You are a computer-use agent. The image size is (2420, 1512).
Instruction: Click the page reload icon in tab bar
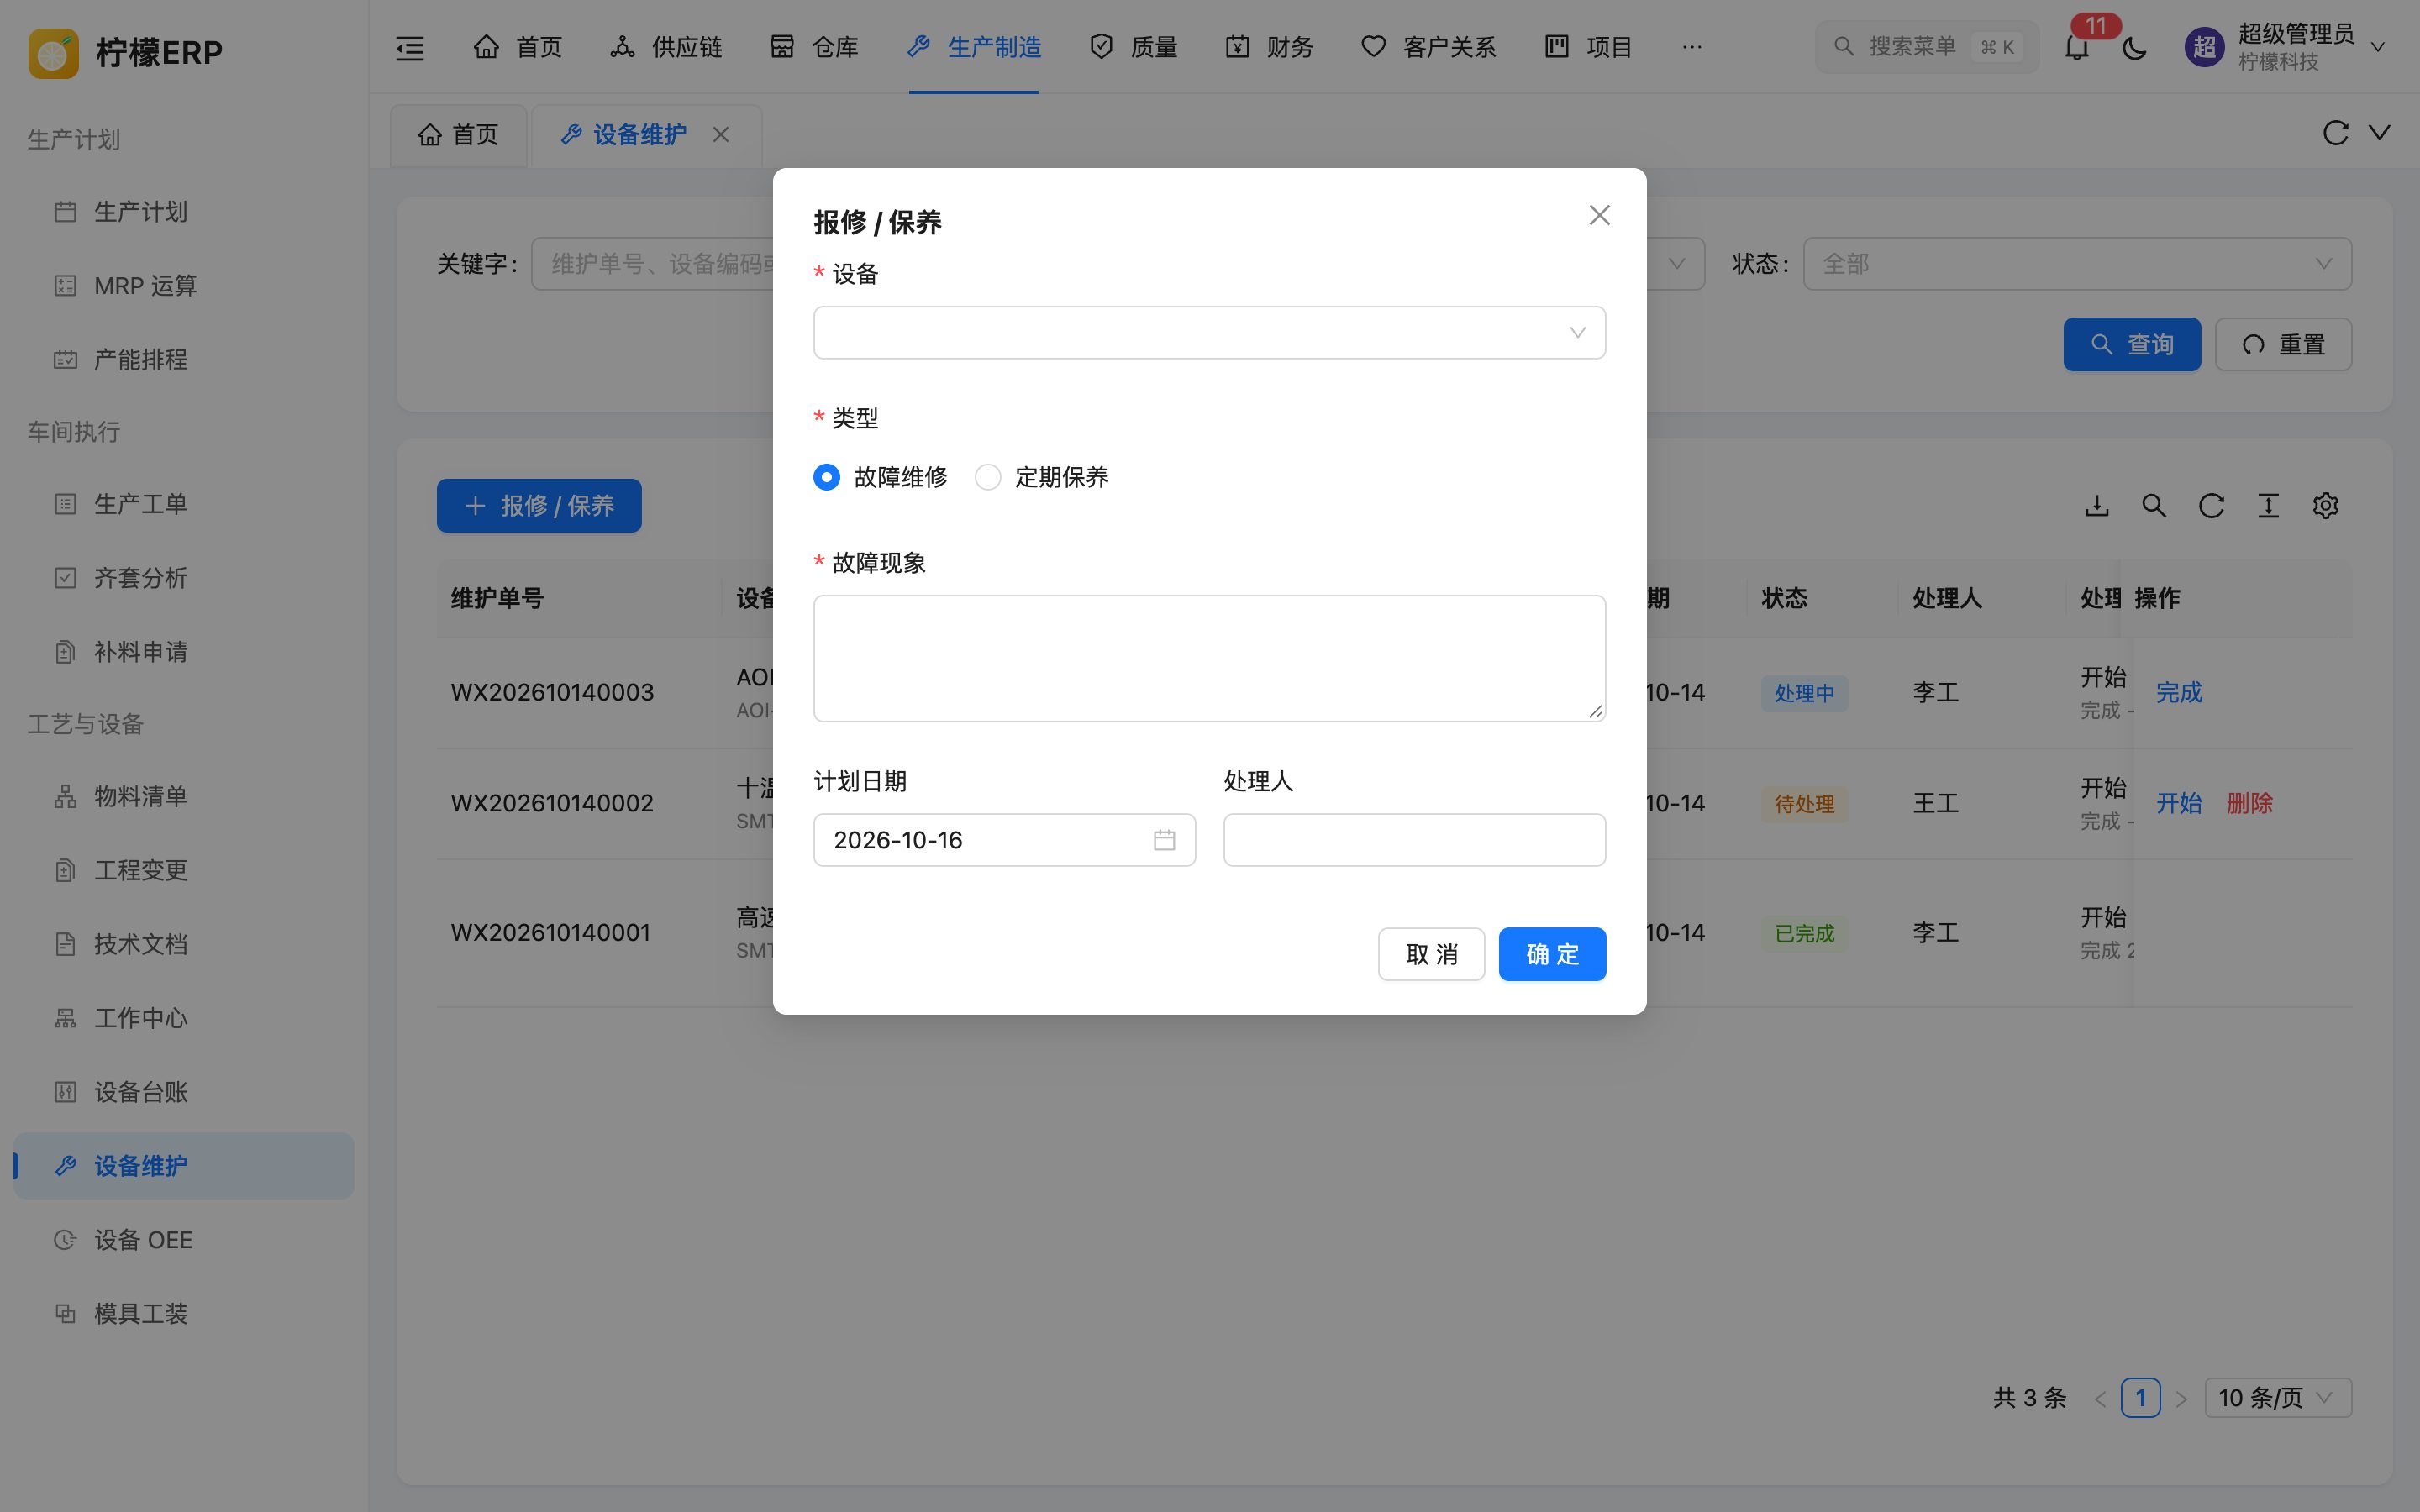(x=2335, y=133)
